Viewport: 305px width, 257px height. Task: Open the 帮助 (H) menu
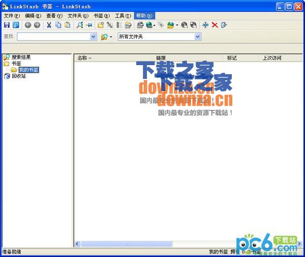click(x=144, y=16)
